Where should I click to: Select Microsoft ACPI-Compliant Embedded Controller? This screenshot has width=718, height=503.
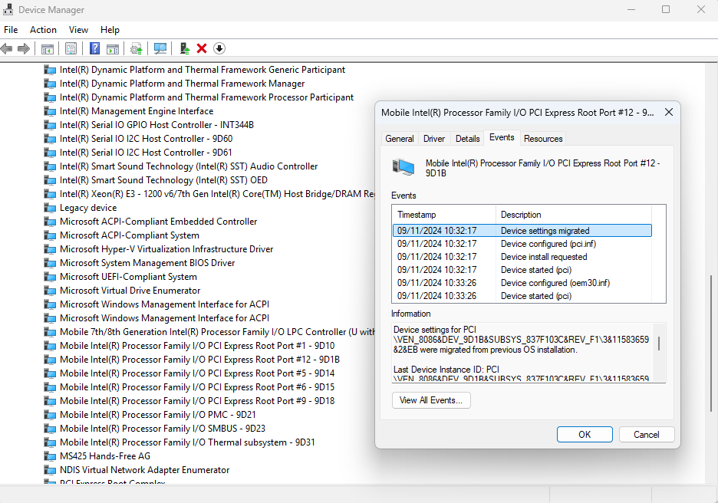click(x=159, y=222)
